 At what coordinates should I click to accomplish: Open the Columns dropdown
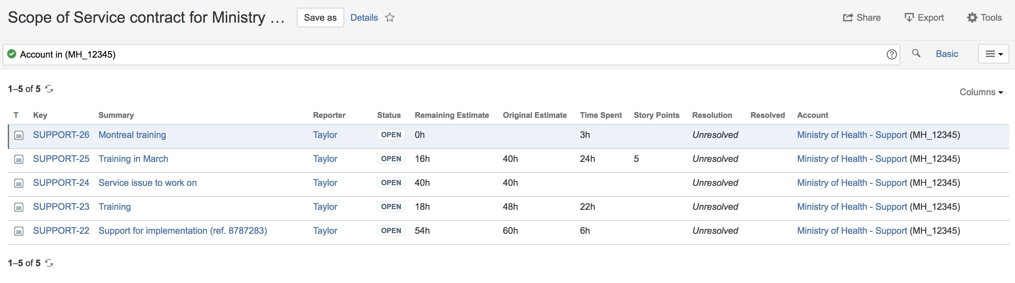pyautogui.click(x=981, y=92)
